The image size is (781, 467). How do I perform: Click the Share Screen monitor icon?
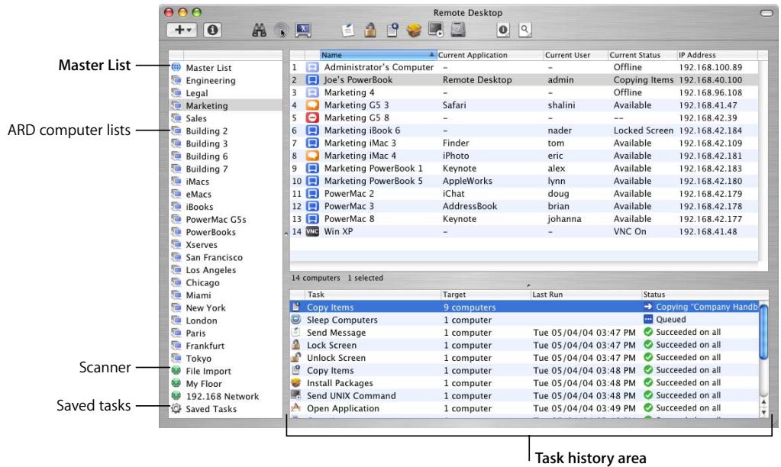[303, 31]
